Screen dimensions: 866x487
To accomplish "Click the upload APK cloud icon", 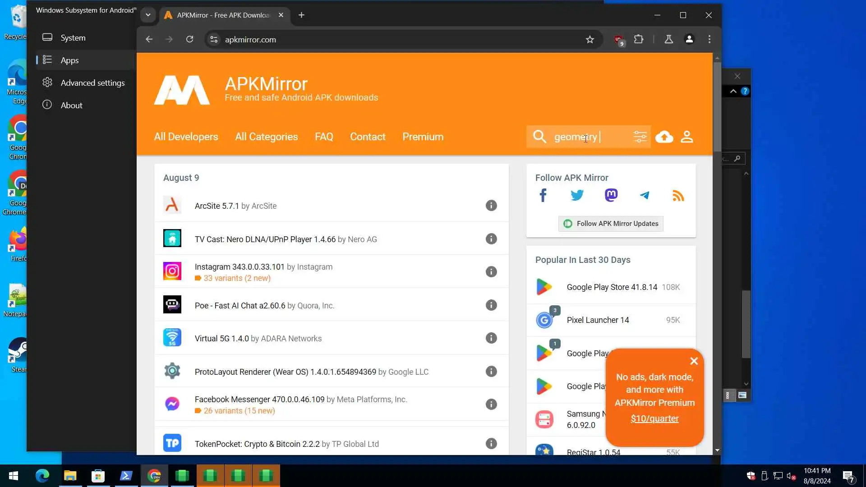I will click(x=664, y=137).
